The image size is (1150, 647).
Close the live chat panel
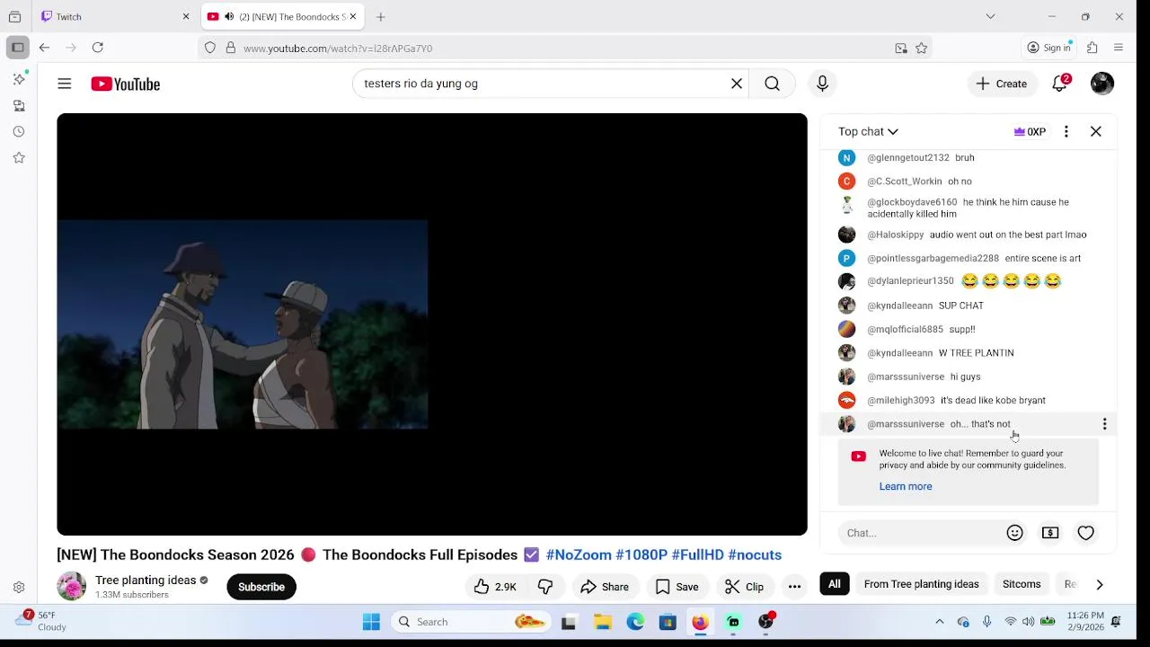click(1096, 131)
